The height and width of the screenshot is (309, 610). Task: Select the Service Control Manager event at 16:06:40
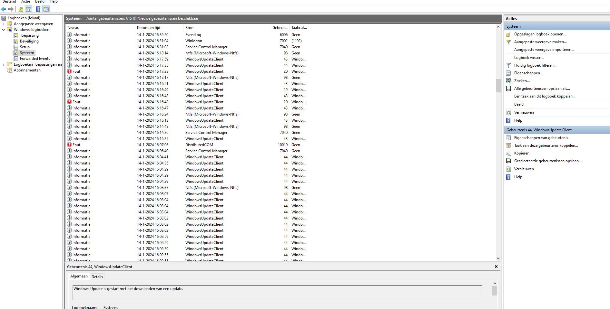pos(187,151)
